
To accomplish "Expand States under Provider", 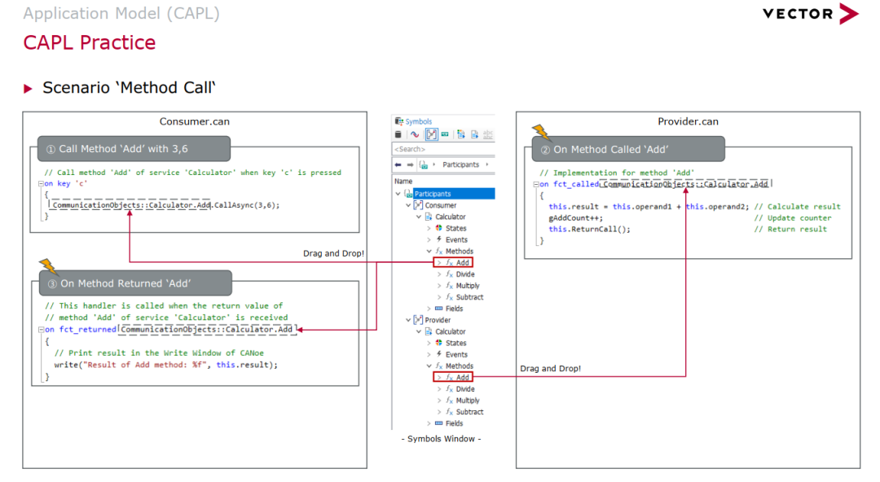I will (429, 343).
